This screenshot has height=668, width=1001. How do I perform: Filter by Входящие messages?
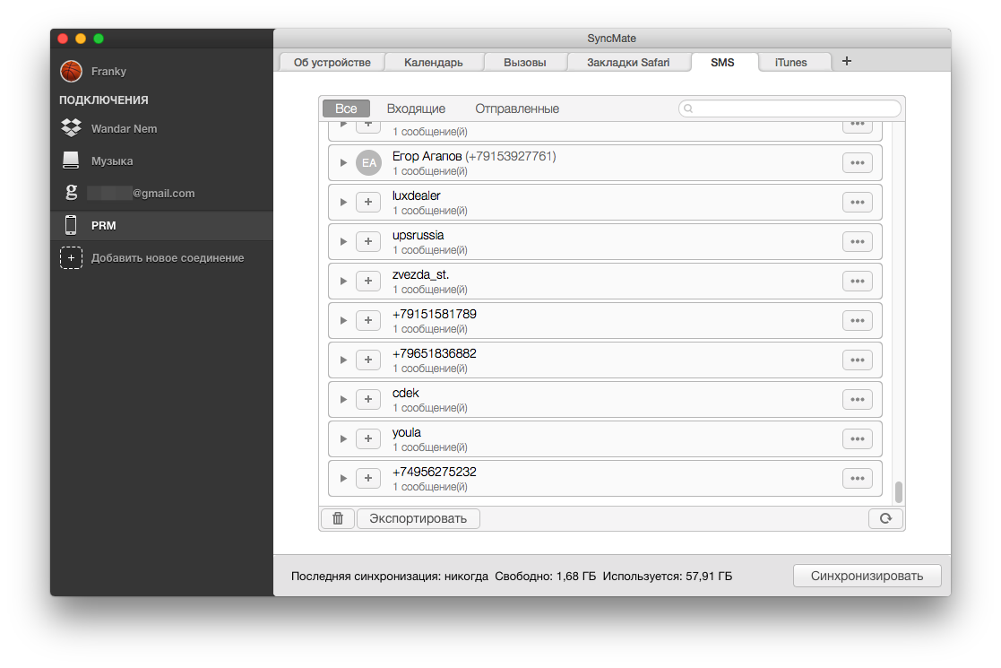(416, 108)
